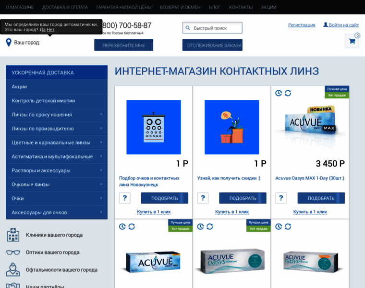The image size is (365, 288).
Task: Click refresh arrows icon on Acuvue Oasys HydraLuxe card
Action: tap(210, 227)
